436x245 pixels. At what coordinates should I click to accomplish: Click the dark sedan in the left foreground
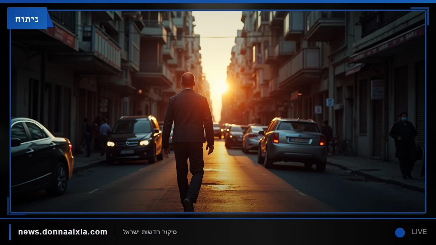(x=41, y=156)
